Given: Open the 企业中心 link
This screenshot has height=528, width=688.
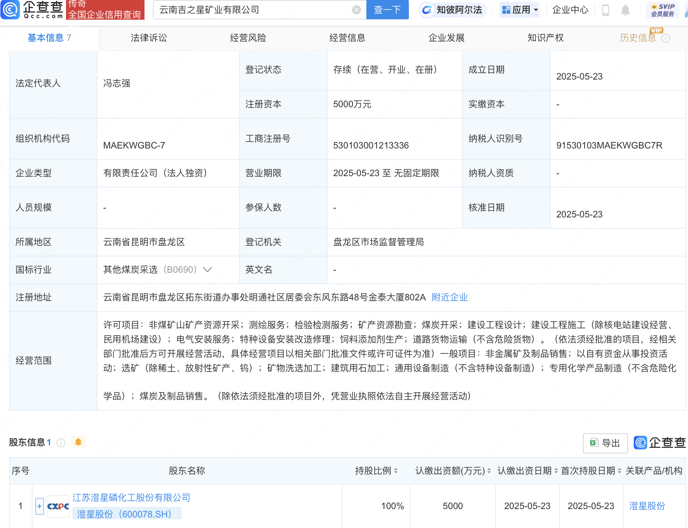Looking at the screenshot, I should [x=570, y=10].
